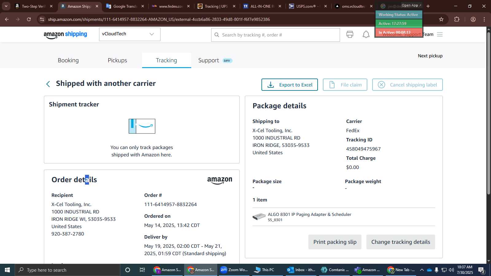Switch to the ALL-IN-ONE browser tab

tap(262, 6)
